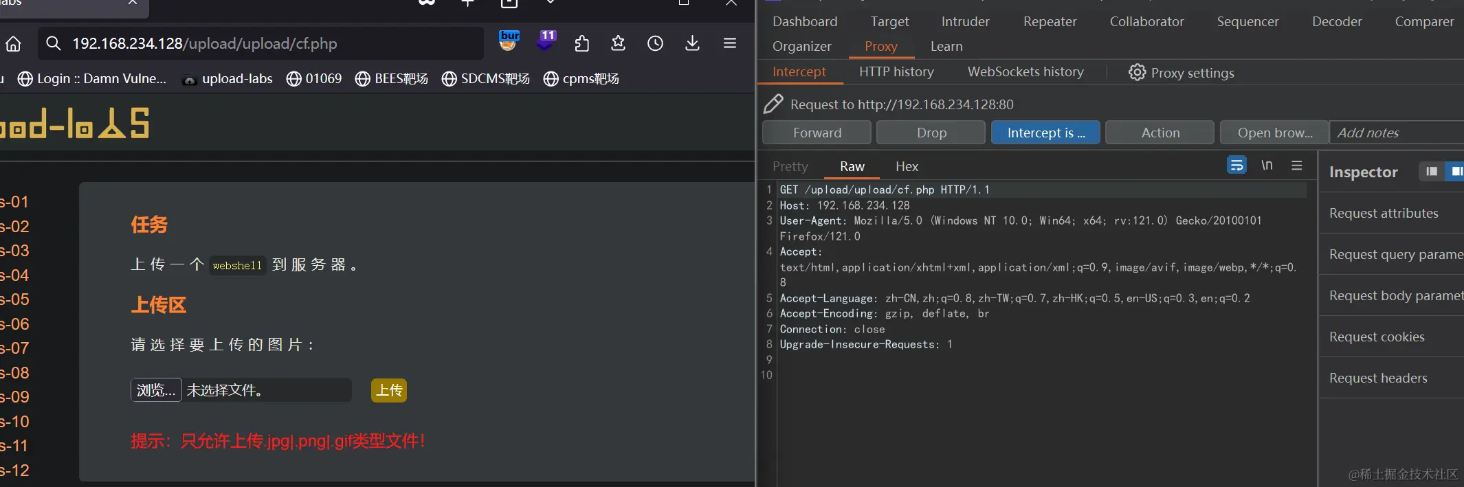Open the s-05 level in sidebar
The width and height of the screenshot is (1464, 487).
[x=14, y=299]
